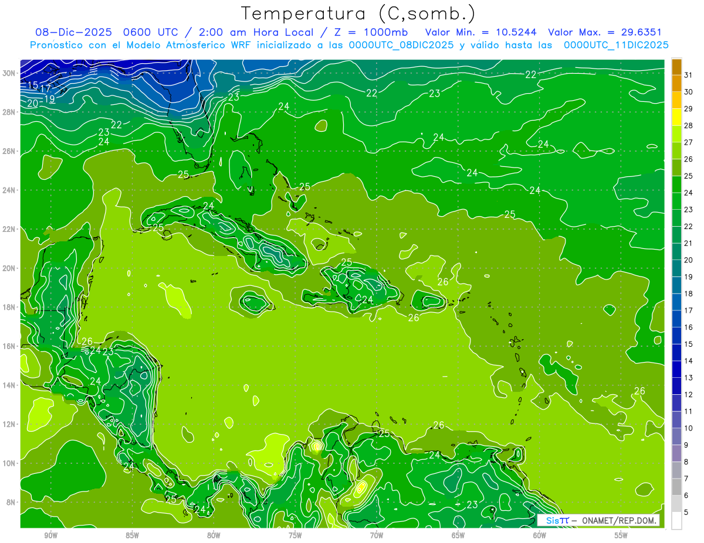Click the teal swatch between 19 and 20
Screen dimensions: 704x543
[676, 268]
